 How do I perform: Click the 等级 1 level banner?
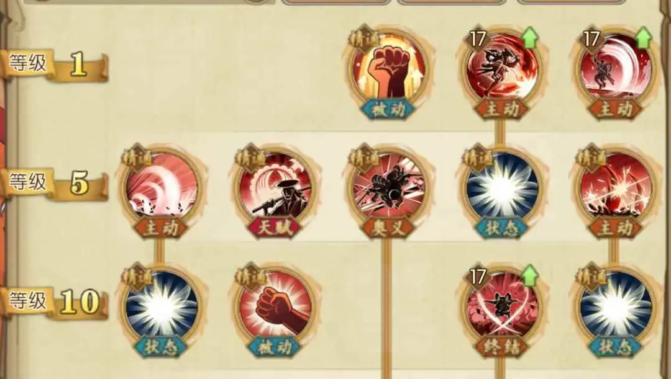tap(53, 65)
